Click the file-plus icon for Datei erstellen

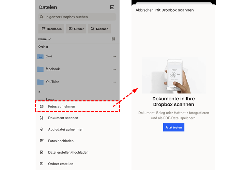[42, 152]
